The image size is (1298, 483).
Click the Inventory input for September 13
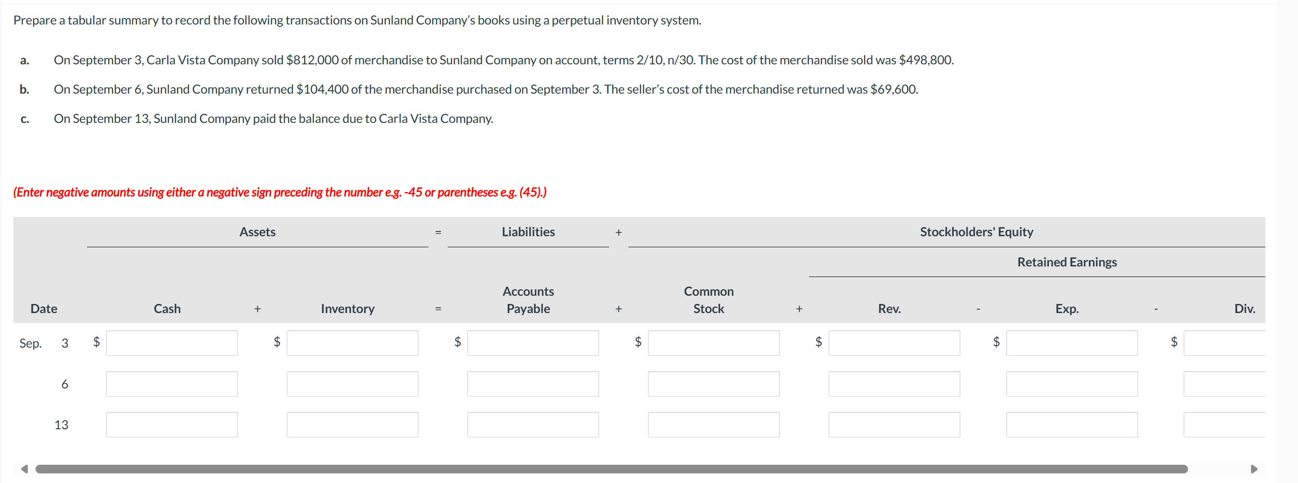pyautogui.click(x=352, y=424)
